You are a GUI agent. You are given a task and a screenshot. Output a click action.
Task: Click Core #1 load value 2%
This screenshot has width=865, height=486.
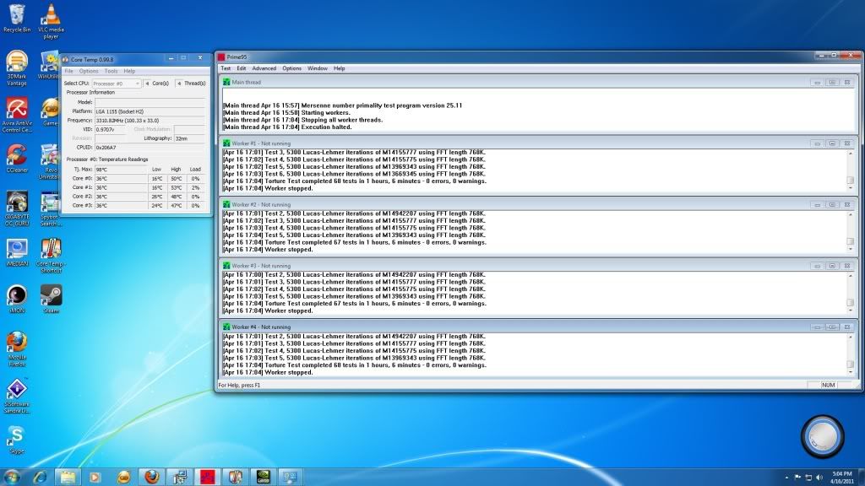[195, 187]
